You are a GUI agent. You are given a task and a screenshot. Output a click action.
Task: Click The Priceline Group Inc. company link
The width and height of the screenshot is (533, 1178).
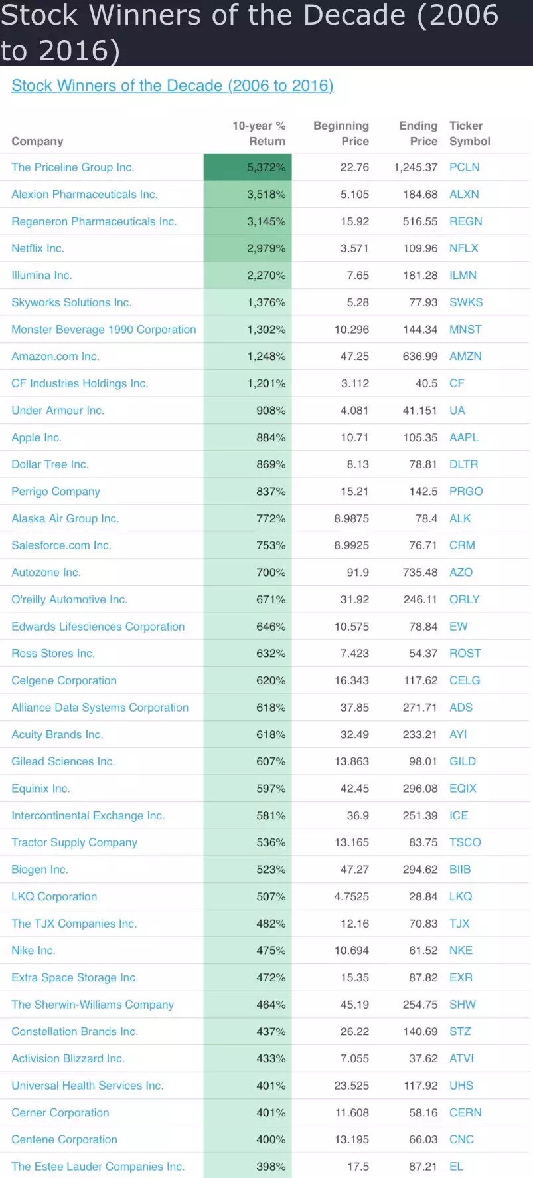tap(72, 167)
